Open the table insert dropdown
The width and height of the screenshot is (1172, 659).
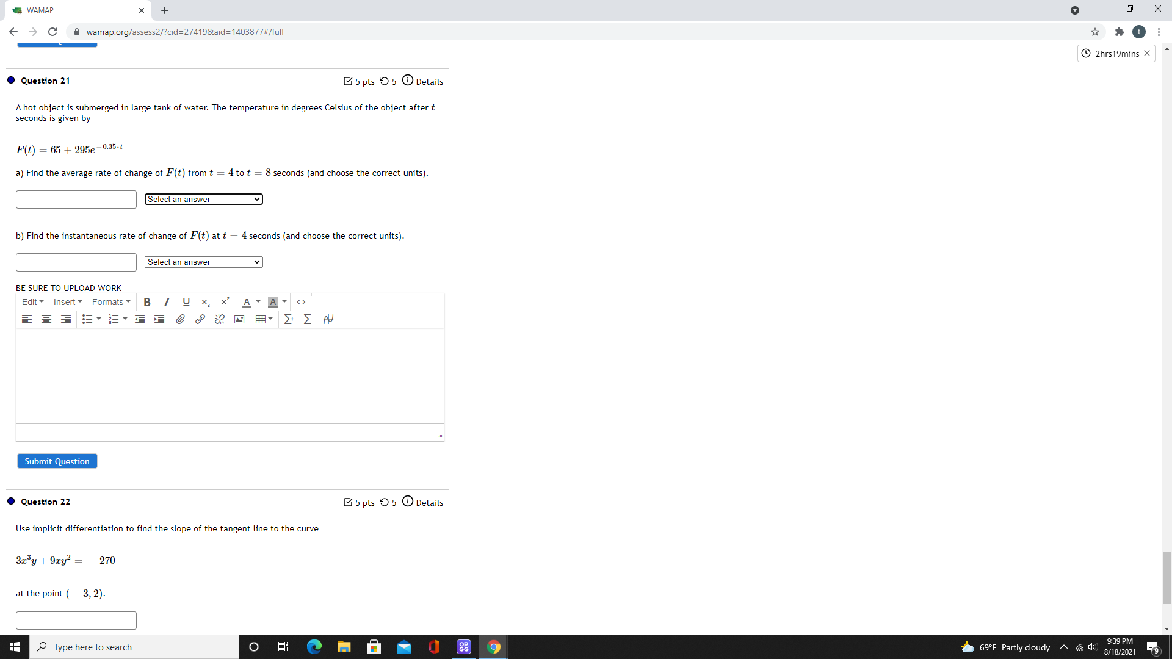click(264, 319)
